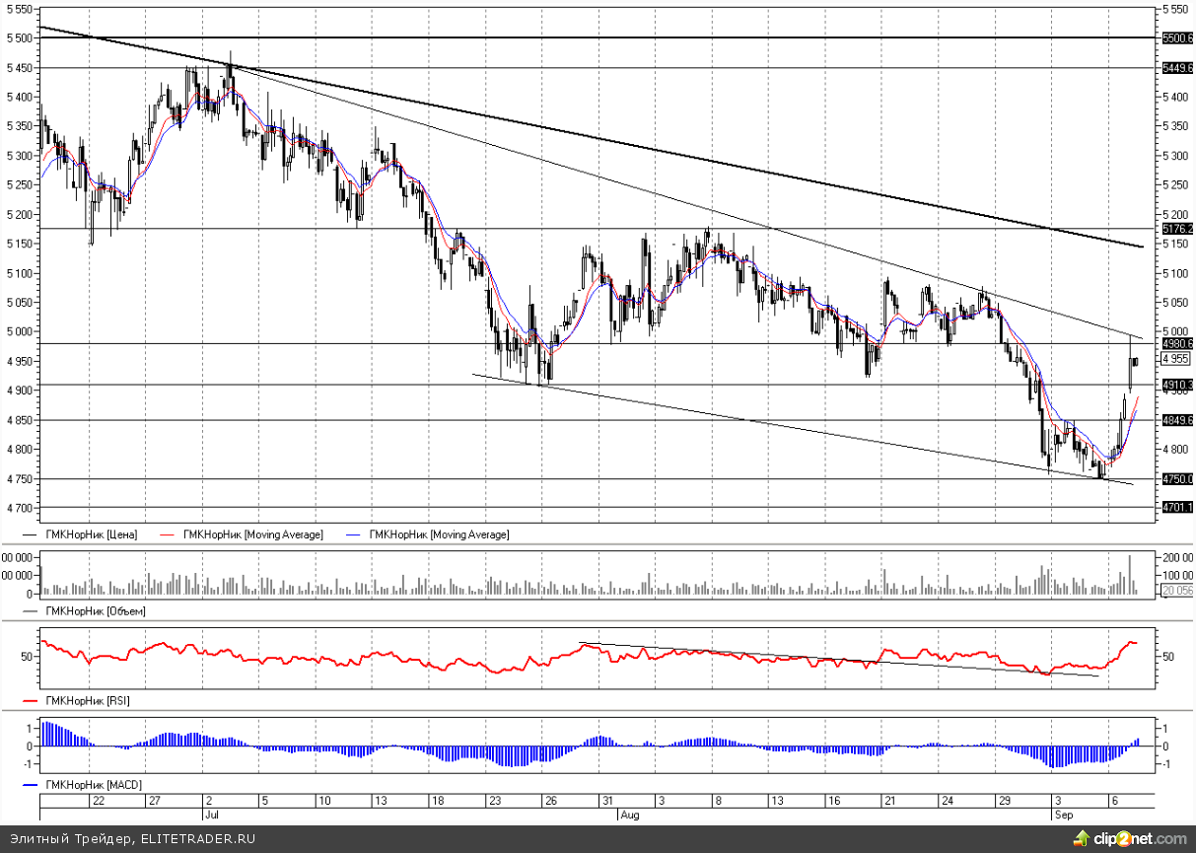1196x853 pixels.
Task: Select the 5449.6 horizontal level label
Action: tap(1178, 69)
